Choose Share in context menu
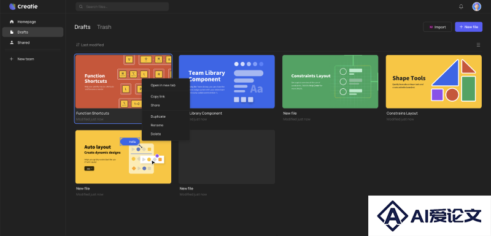This screenshot has height=236, width=491. click(166, 105)
